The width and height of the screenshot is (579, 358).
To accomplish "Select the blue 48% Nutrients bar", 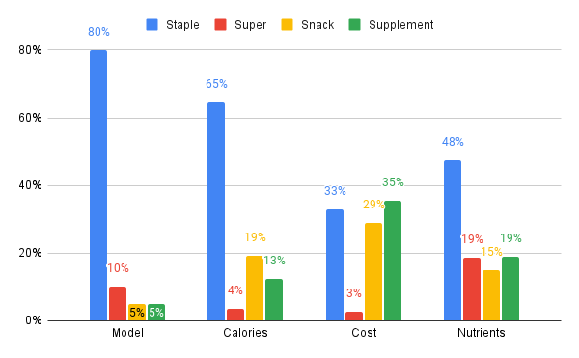I will click(453, 240).
